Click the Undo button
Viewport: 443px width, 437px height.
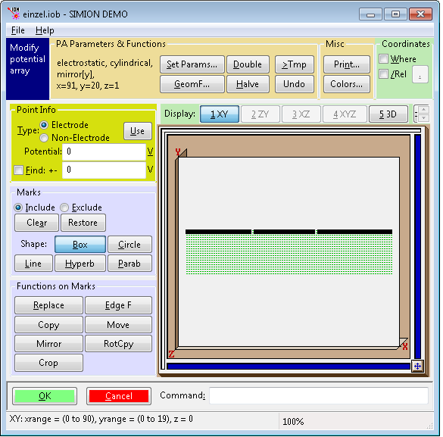click(294, 84)
